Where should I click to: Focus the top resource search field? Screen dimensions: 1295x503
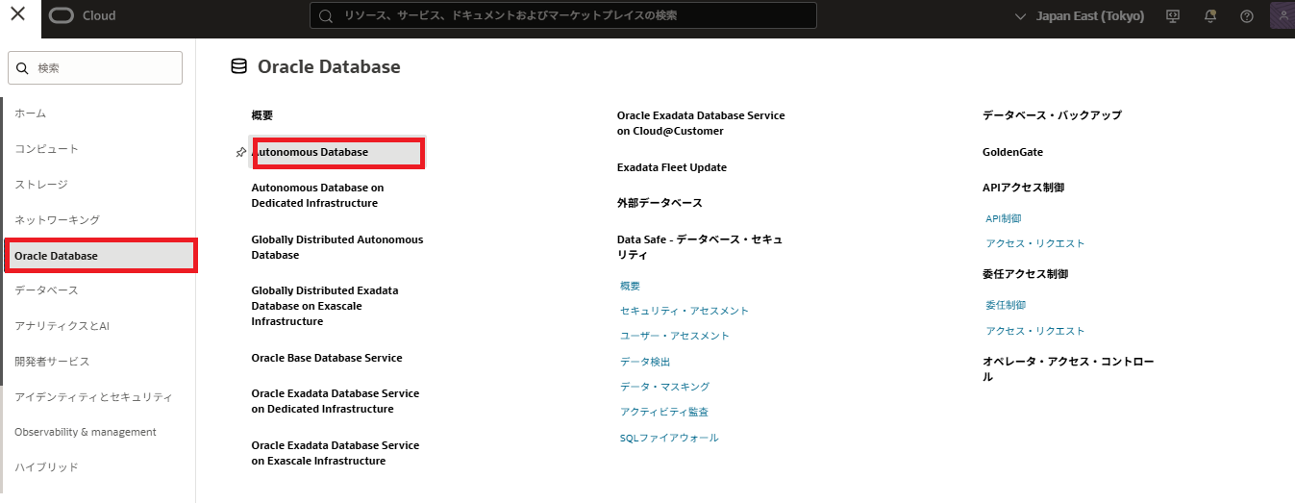tap(563, 15)
